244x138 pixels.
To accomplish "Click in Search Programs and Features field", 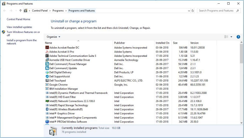I will click(x=216, y=11).
